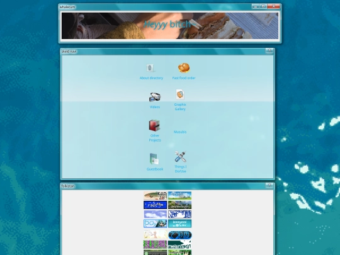
Task: Click the wrench and screwdriver tools icon
Action: (181, 157)
